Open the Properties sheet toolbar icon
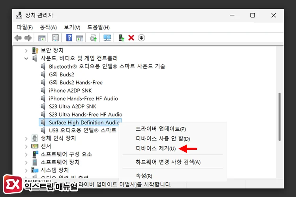This screenshot has width=296, height=197. 55,38
